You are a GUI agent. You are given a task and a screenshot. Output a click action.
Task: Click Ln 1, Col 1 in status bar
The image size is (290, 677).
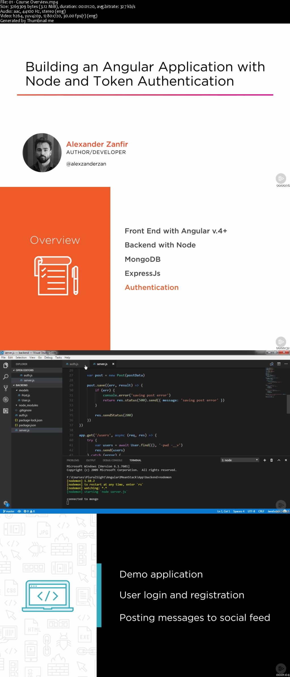pyautogui.click(x=223, y=511)
